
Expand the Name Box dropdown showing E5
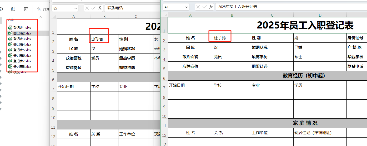click(76, 8)
